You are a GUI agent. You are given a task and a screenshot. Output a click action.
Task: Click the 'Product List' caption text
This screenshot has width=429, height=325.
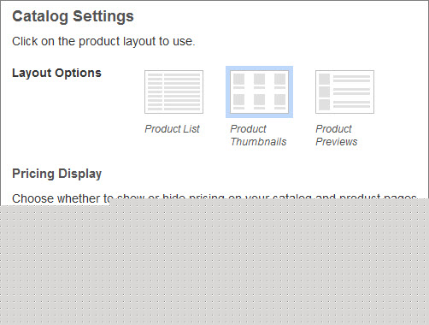point(172,129)
